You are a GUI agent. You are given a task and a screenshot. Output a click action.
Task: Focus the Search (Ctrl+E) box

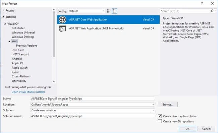(x=185, y=11)
